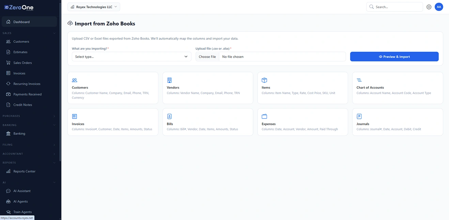
Task: Select the Customers import card
Action: click(x=113, y=88)
